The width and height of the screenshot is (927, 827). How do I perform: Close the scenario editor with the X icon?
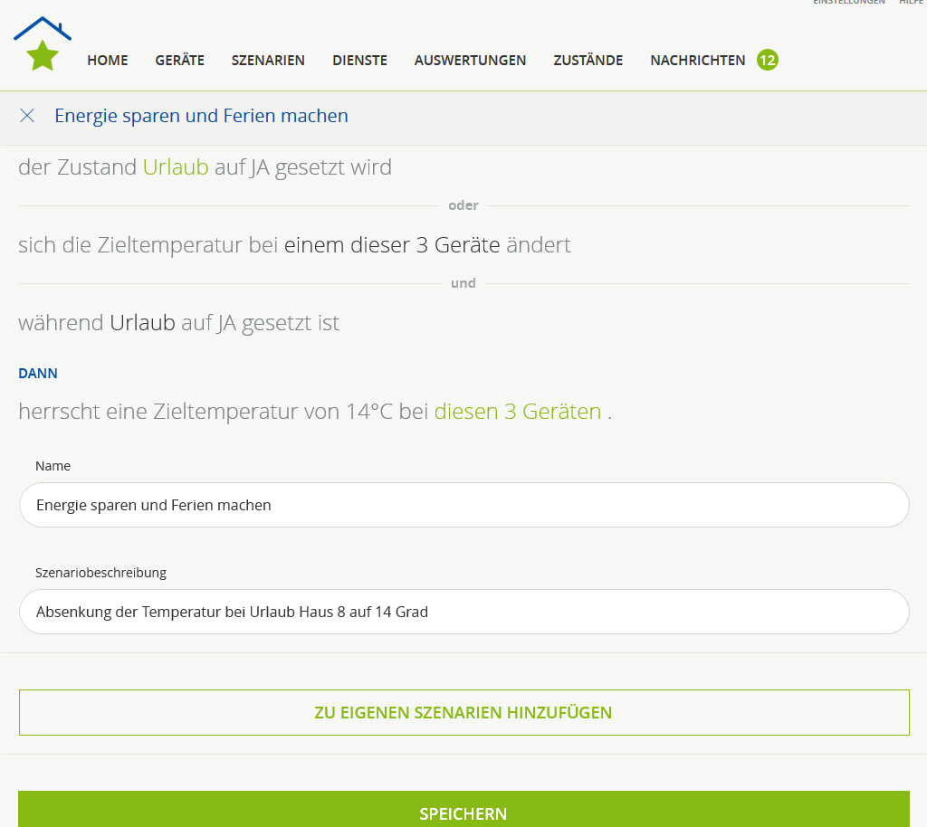click(x=27, y=116)
